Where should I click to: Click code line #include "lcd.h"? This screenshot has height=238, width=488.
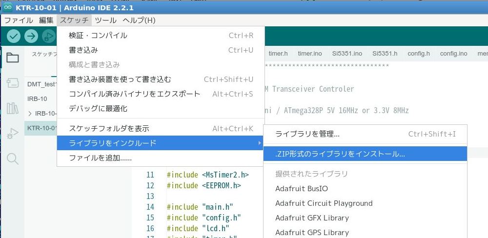point(198,228)
